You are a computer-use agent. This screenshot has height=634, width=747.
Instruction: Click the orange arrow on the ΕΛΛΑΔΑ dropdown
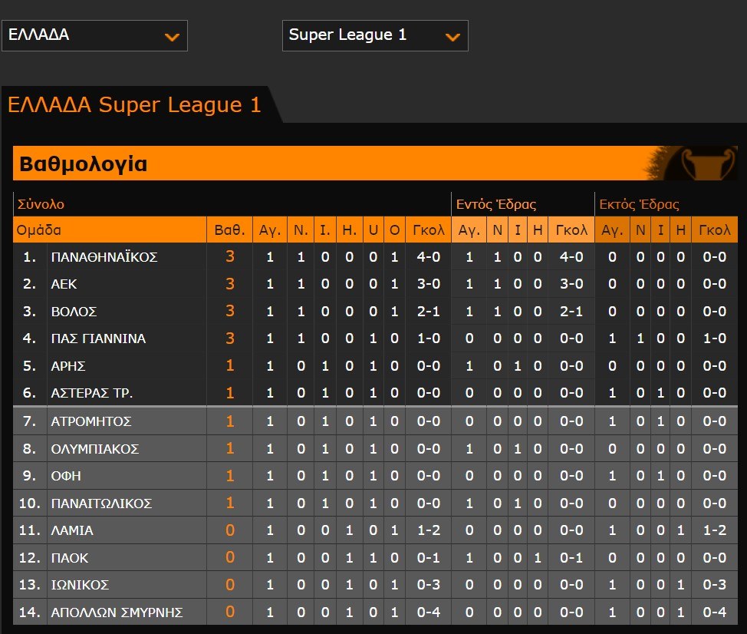[x=172, y=36]
